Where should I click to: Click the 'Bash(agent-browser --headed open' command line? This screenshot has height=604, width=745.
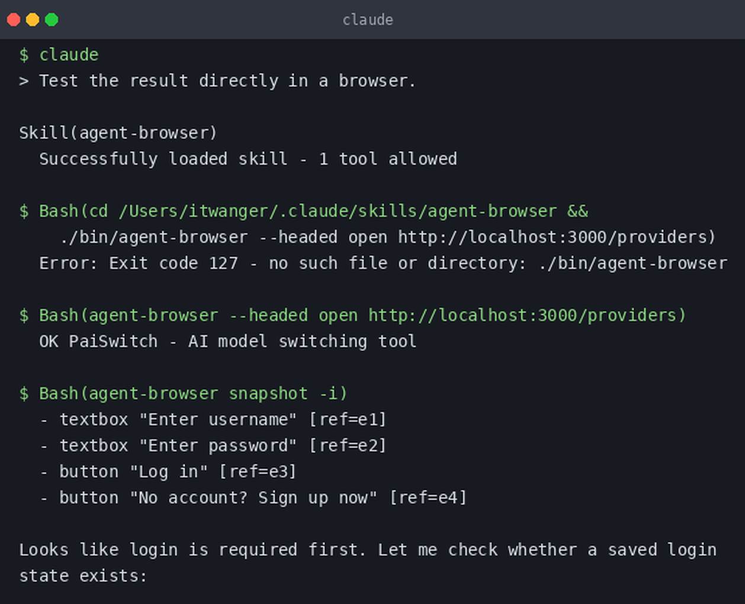[x=353, y=315]
